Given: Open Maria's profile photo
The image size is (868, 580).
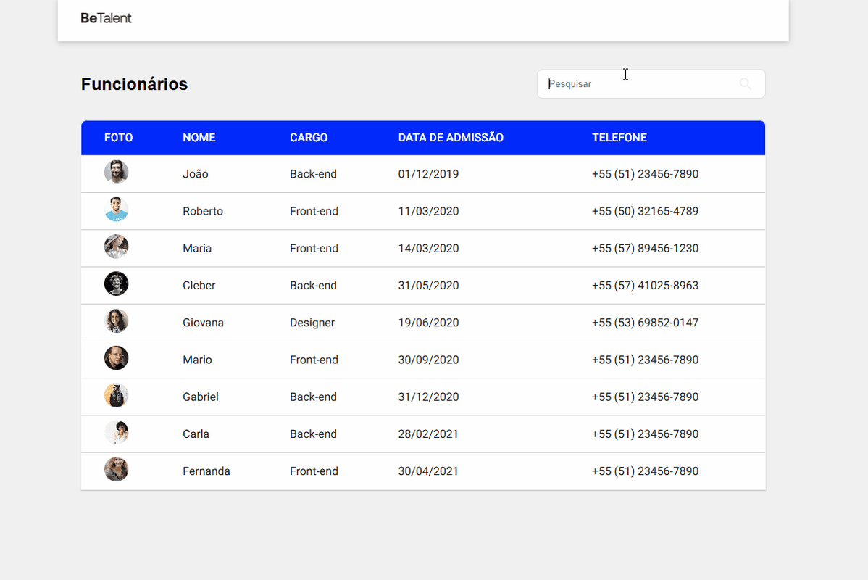Looking at the screenshot, I should coord(116,246).
